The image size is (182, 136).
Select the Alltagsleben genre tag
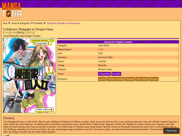[x=104, y=74]
